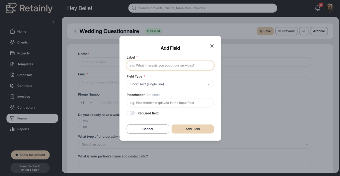The height and width of the screenshot is (176, 340).
Task: Open the 'Select an option' photography dropdown
Action: click(x=195, y=144)
